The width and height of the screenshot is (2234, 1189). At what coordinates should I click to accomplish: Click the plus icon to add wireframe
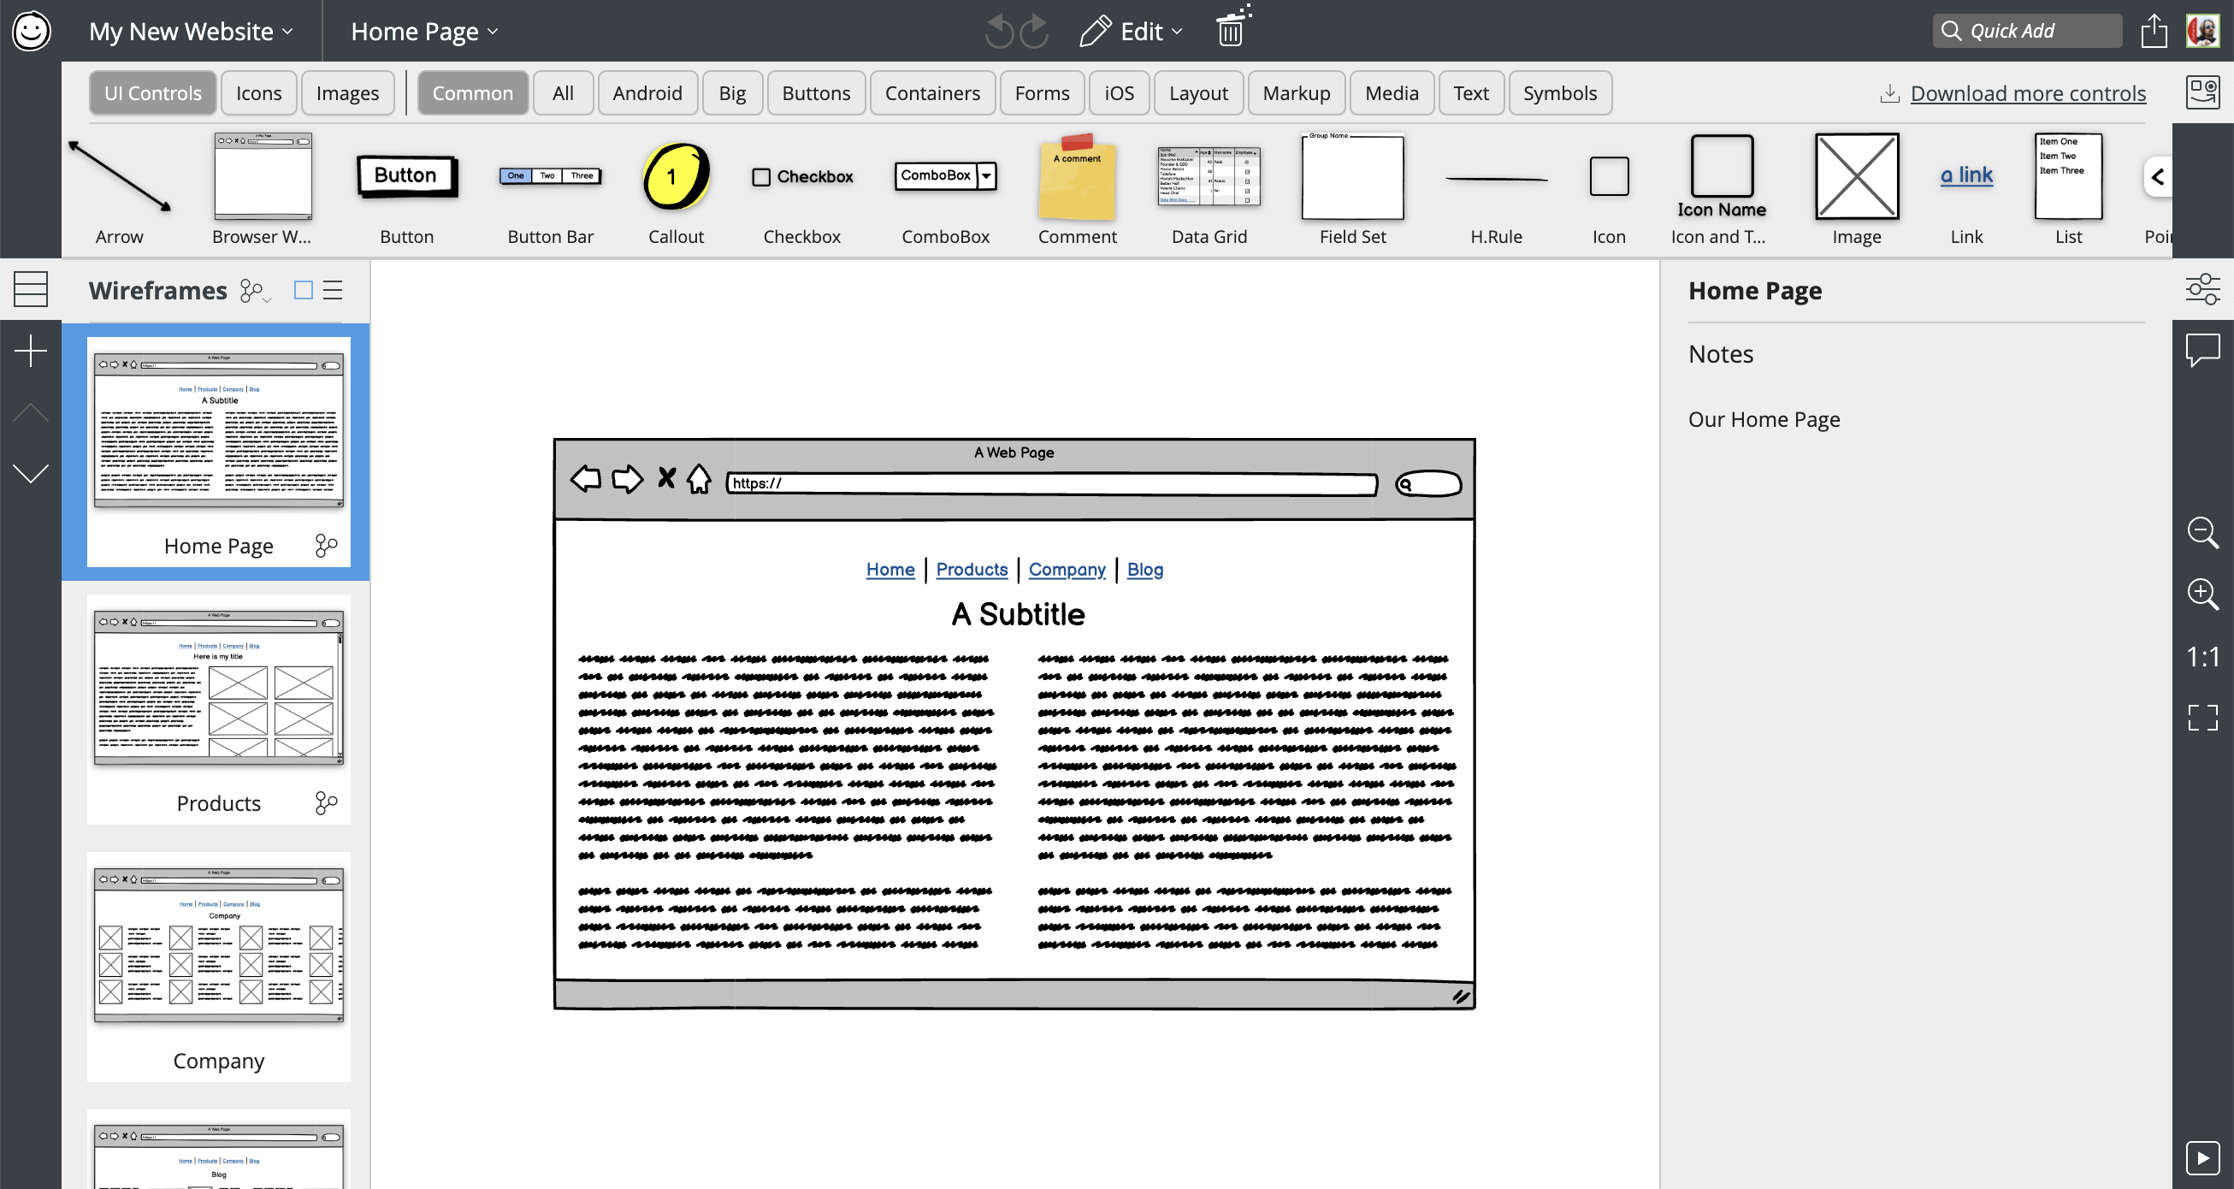point(30,352)
